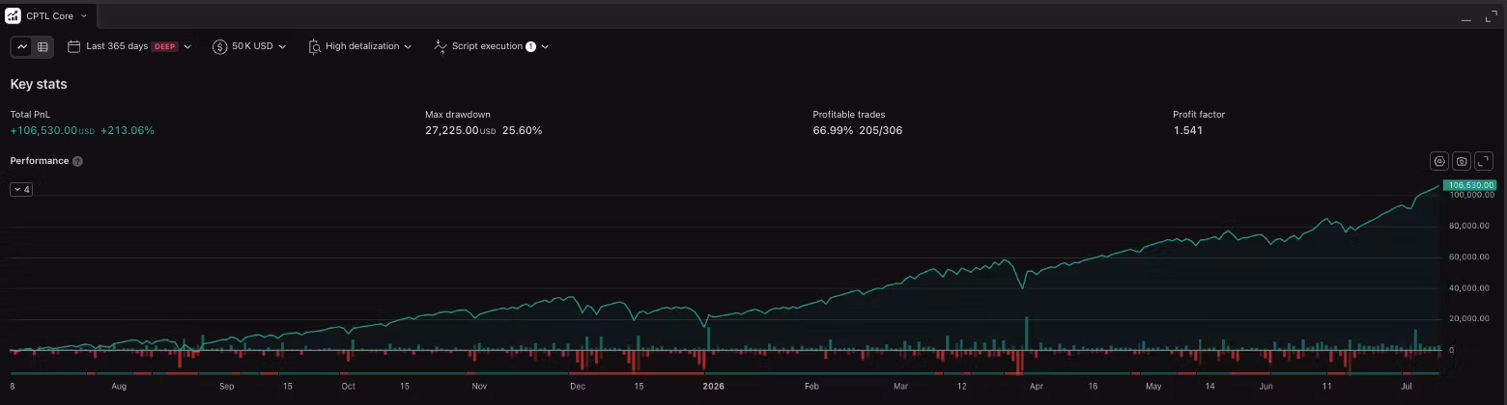Click the dollar coin icon for initial capital
1507x405 pixels.
[x=219, y=46]
